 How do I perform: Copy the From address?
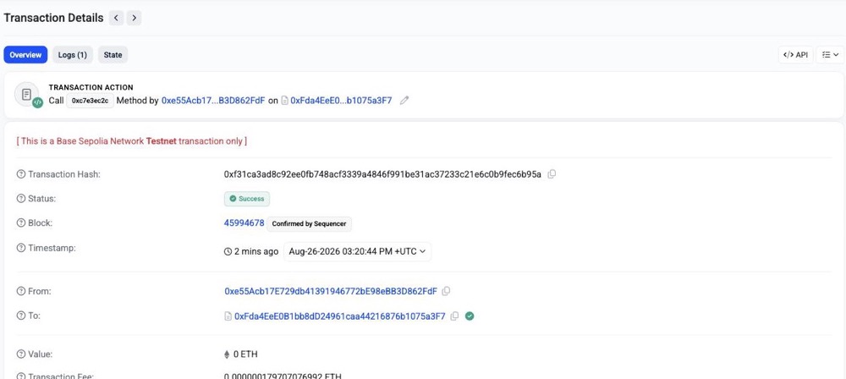click(x=446, y=291)
